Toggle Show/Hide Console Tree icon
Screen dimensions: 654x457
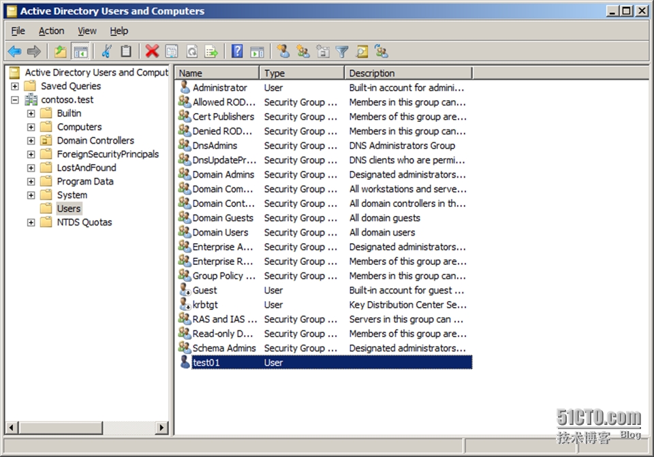point(80,52)
